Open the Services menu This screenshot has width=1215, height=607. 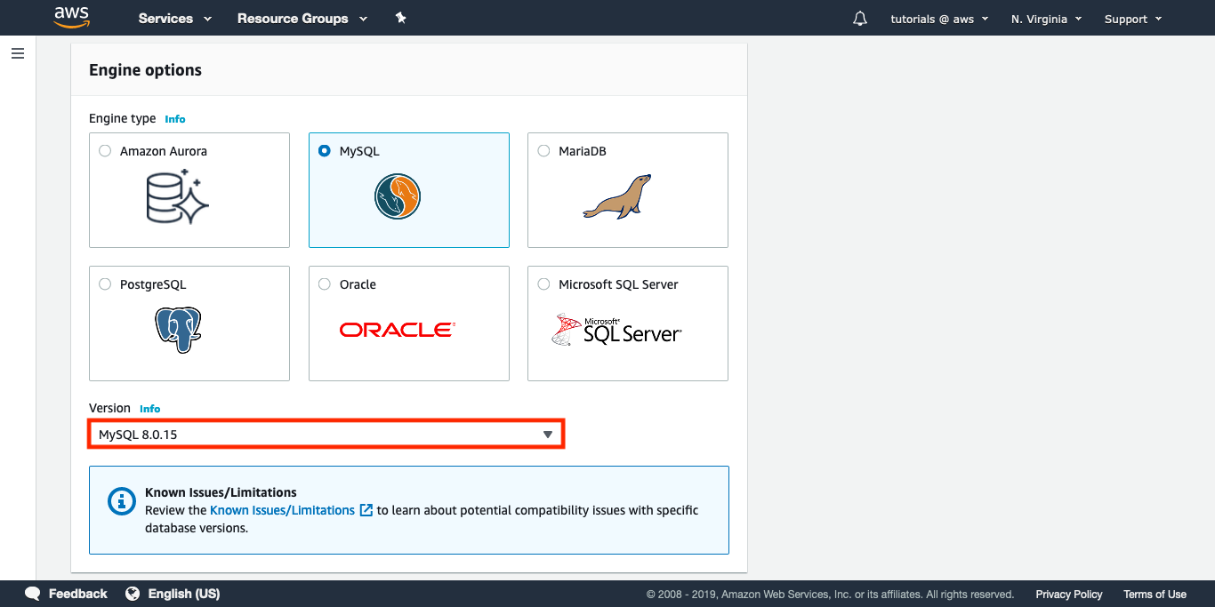[175, 19]
